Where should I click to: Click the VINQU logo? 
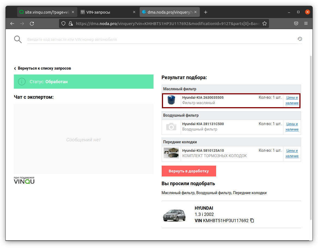point(24,180)
